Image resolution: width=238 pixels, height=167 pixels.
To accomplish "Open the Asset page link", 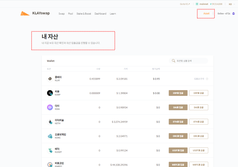I will tap(206, 13).
